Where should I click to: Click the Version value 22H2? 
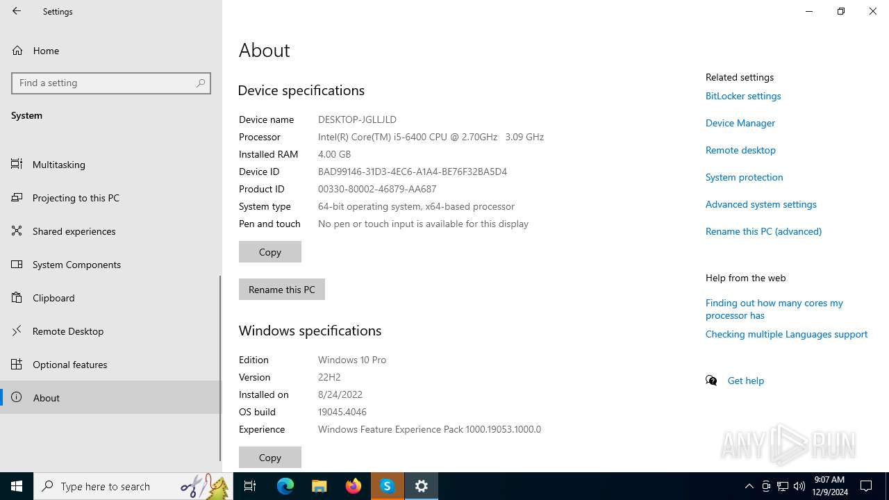tap(329, 377)
